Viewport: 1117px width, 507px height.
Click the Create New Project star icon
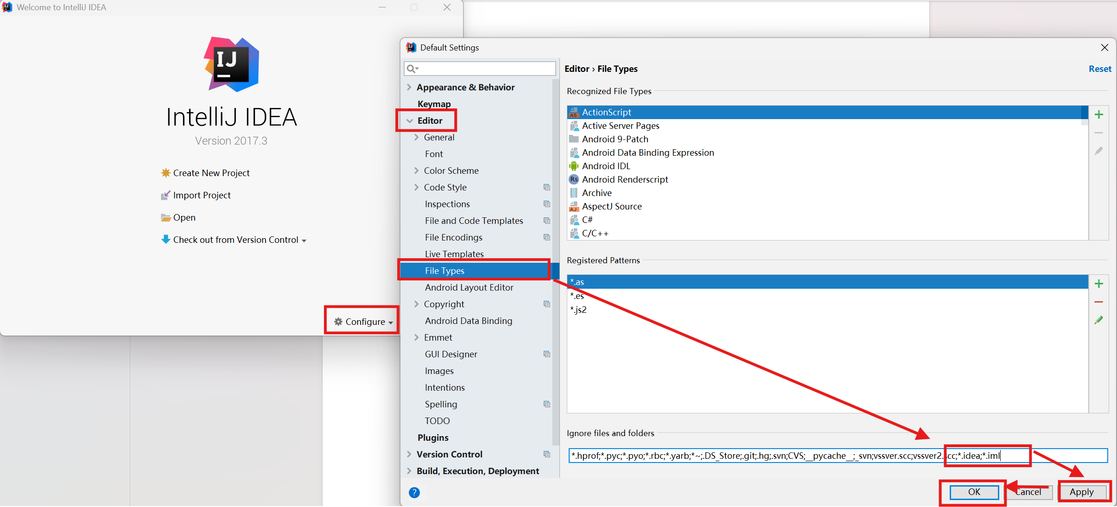pyautogui.click(x=165, y=173)
